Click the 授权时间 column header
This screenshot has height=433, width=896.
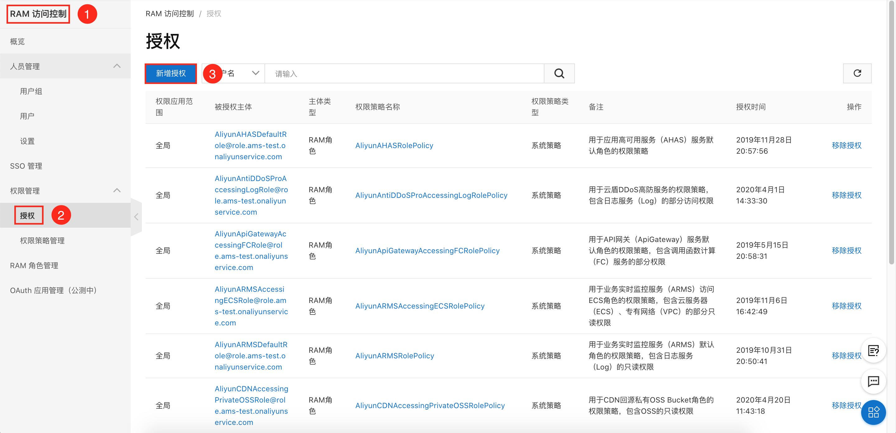pyautogui.click(x=751, y=107)
